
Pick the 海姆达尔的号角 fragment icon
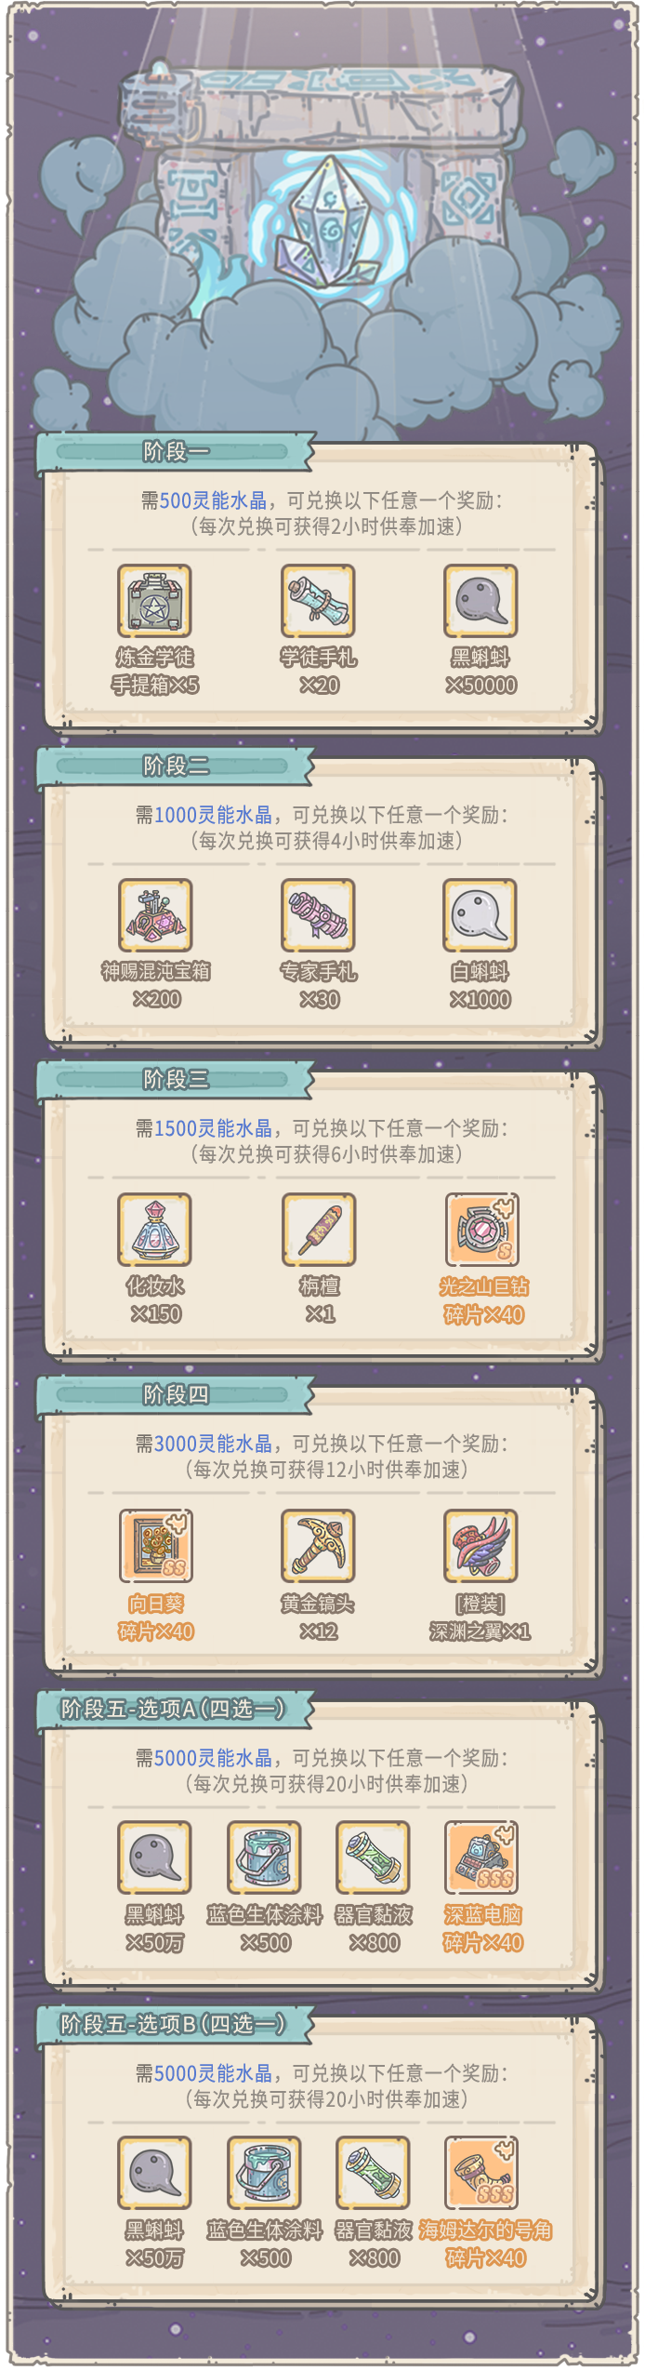481,2172
